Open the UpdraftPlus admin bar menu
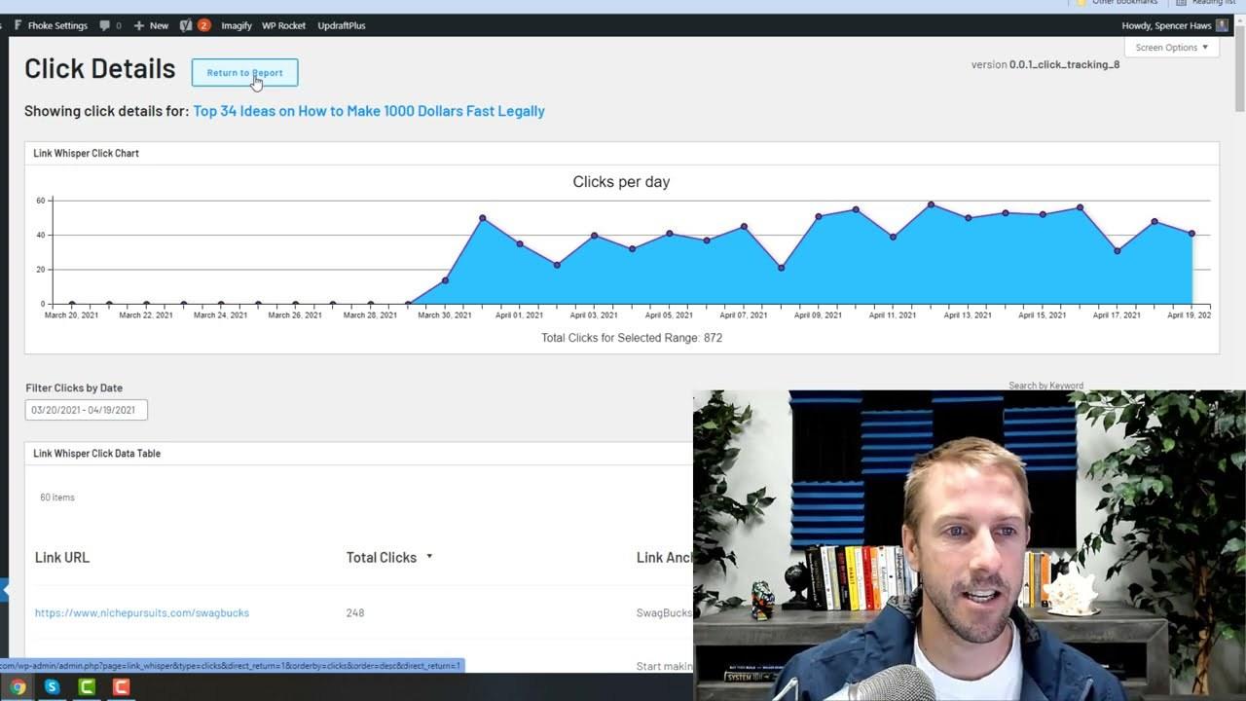 click(x=342, y=25)
